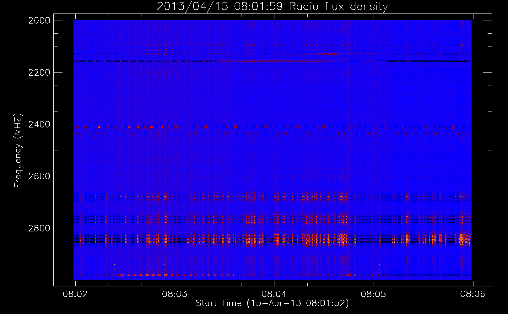Select the 2600 frequency tick label
Viewport: 508px width, 314px height.
39,176
